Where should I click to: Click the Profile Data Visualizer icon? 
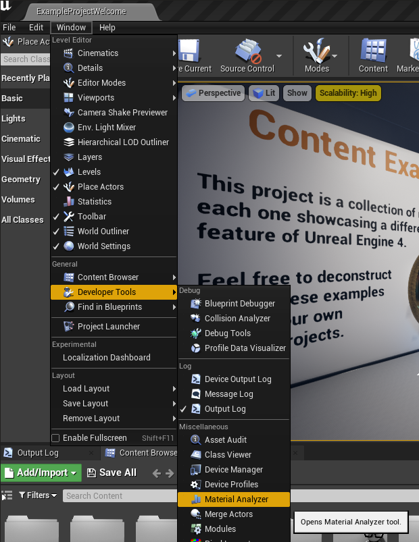[x=196, y=348]
